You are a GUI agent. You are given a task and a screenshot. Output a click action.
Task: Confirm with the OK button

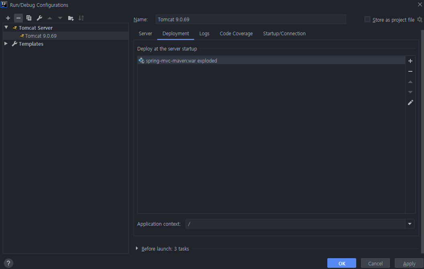[x=341, y=263]
